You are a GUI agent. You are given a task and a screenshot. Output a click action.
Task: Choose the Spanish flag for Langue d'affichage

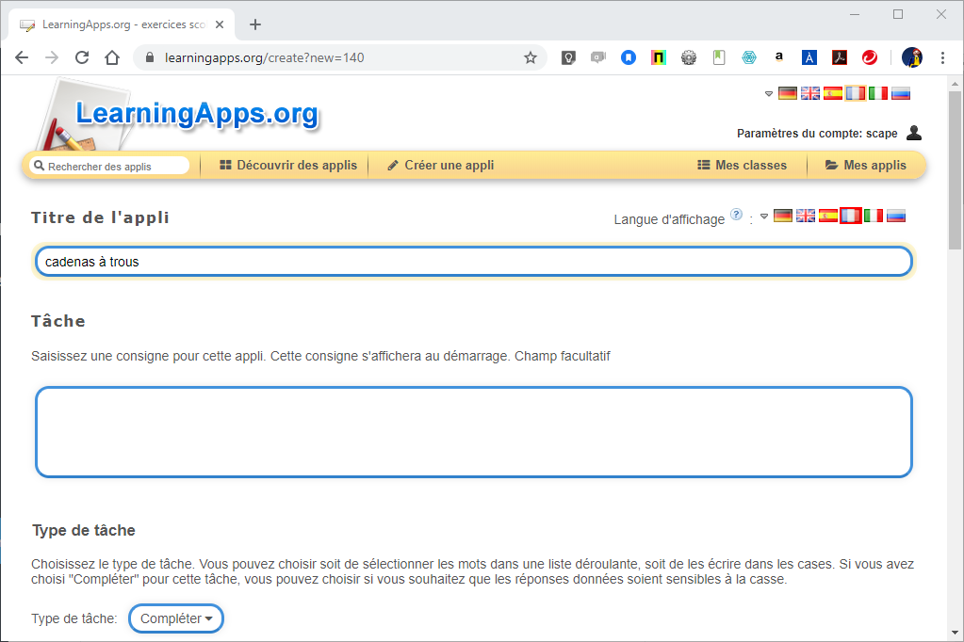(828, 216)
